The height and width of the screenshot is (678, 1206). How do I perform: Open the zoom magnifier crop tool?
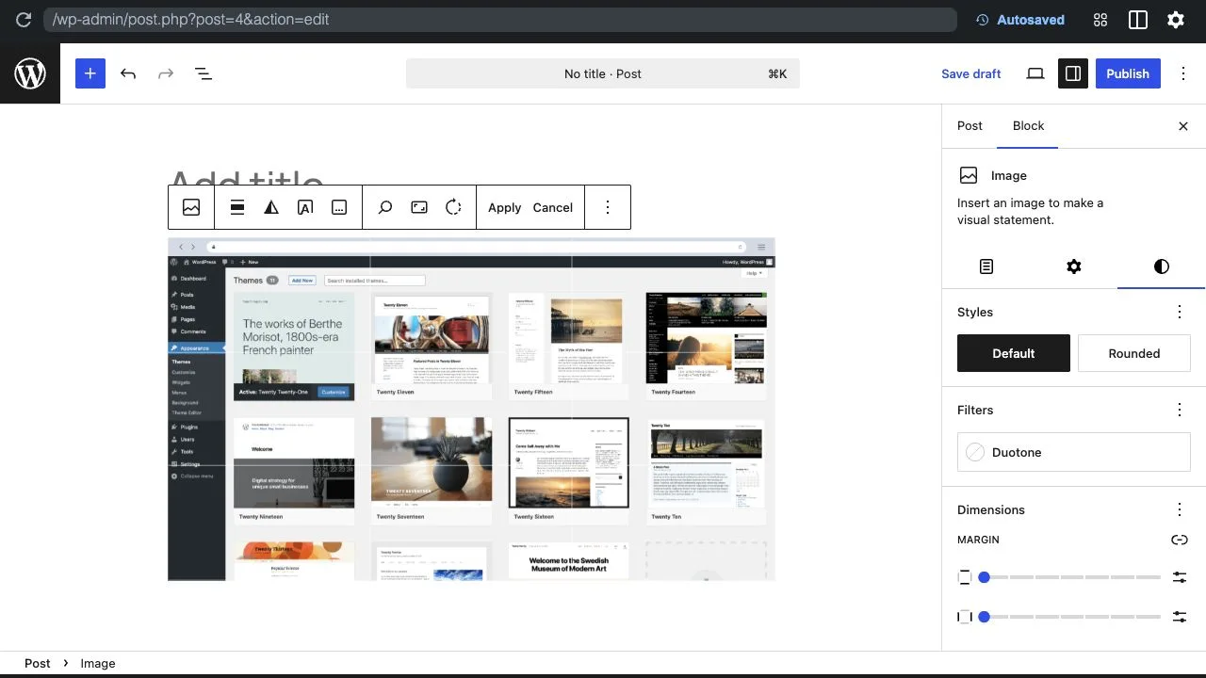(385, 207)
